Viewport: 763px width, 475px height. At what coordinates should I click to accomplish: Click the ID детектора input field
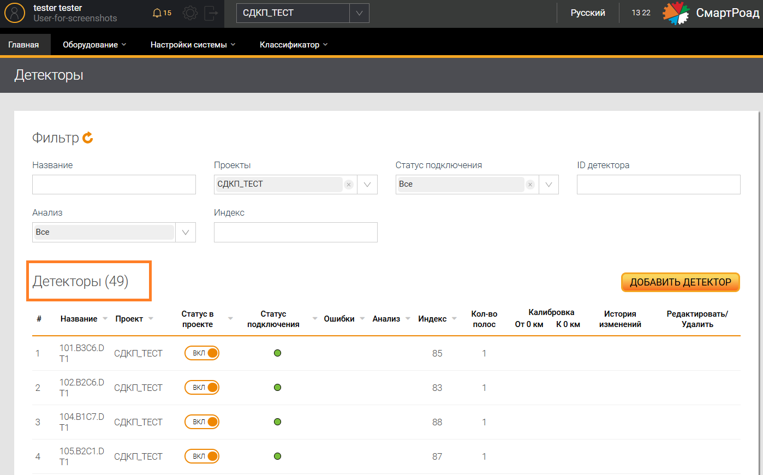pos(658,185)
